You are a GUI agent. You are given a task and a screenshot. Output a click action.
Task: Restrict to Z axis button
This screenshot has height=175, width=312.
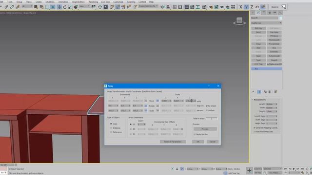[252, 7]
